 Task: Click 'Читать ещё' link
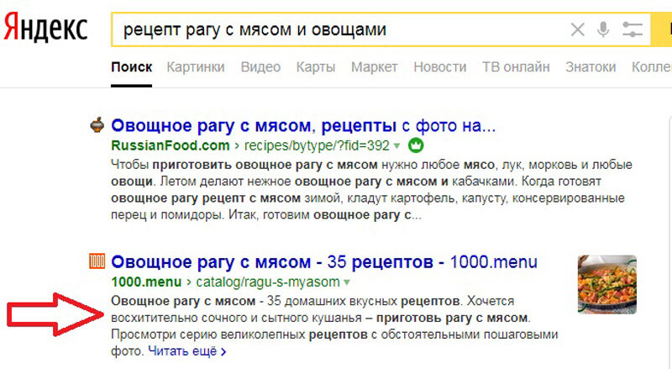(x=186, y=351)
